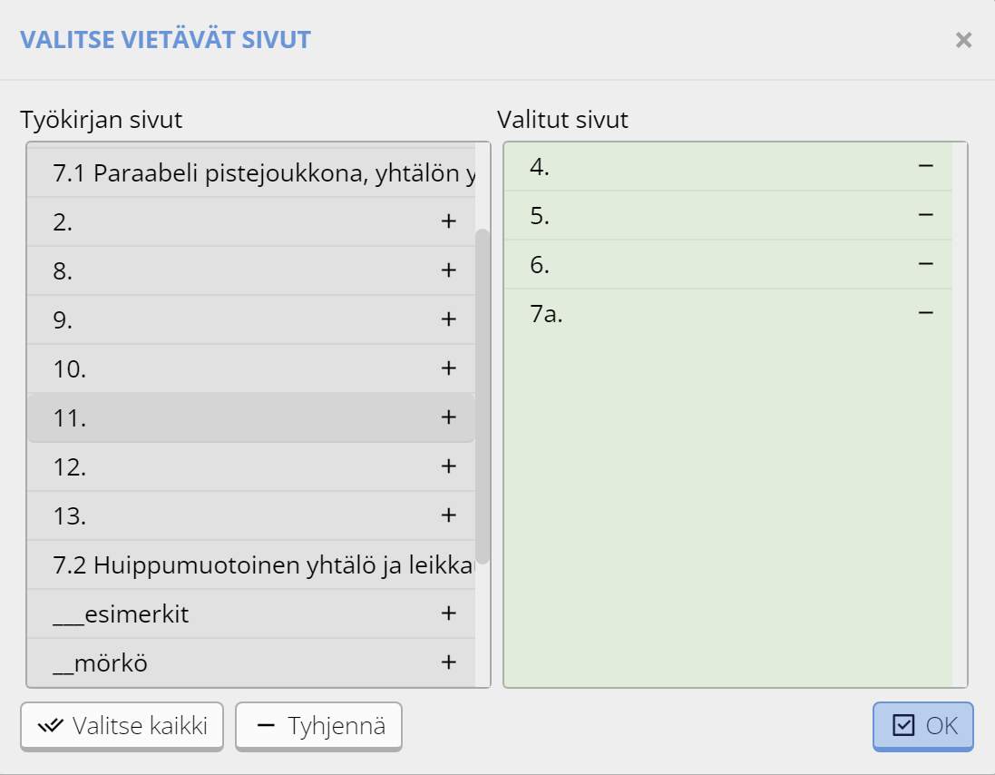Click the Työkirjan sivut list scrollbar
Image resolution: width=995 pixels, height=775 pixels.
pyautogui.click(x=483, y=395)
